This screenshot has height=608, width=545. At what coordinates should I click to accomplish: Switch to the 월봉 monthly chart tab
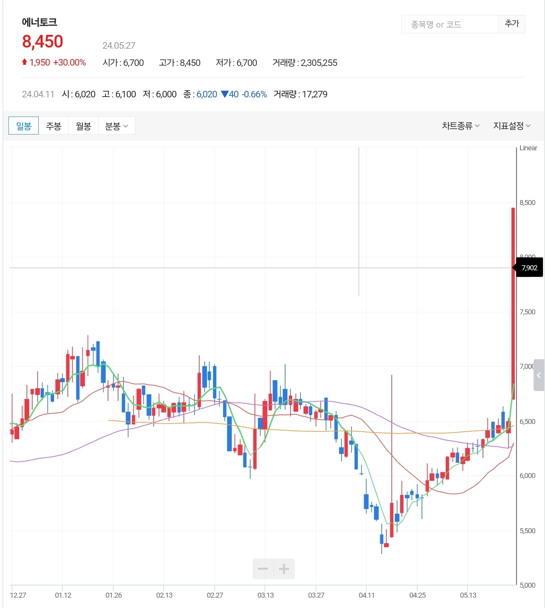point(83,126)
